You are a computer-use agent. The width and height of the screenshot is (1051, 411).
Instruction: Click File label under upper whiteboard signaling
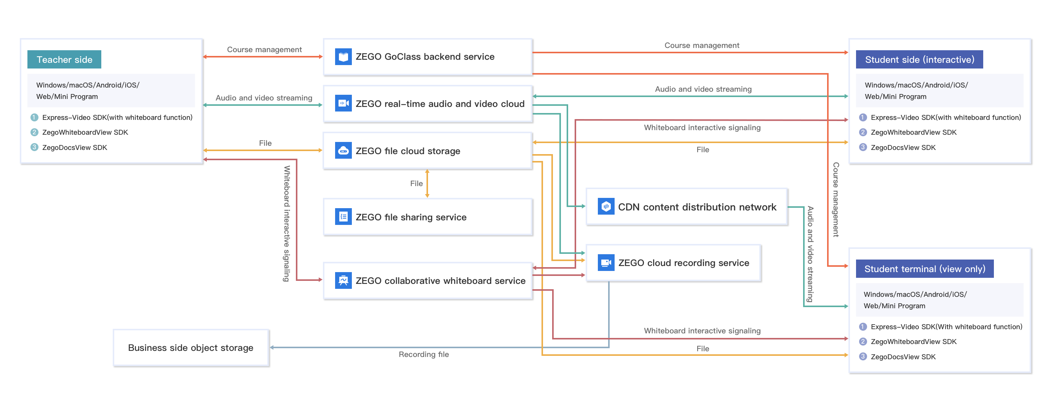703,150
